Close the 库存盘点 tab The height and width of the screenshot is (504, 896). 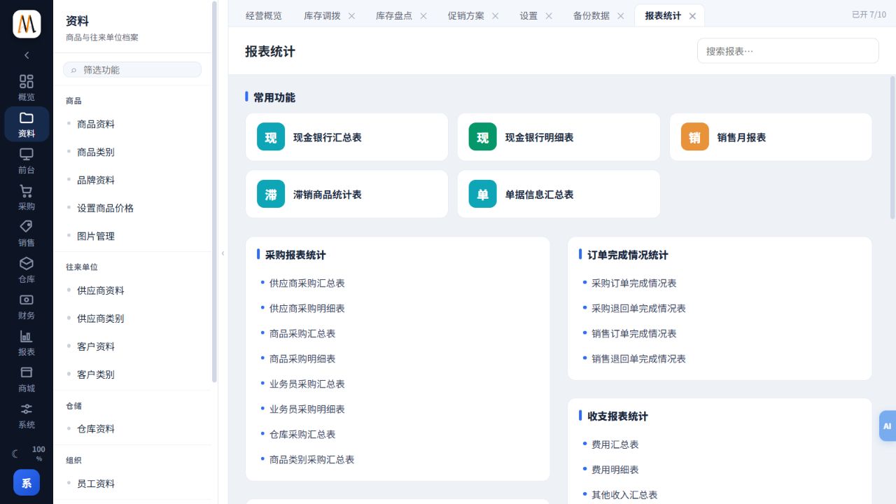click(423, 15)
